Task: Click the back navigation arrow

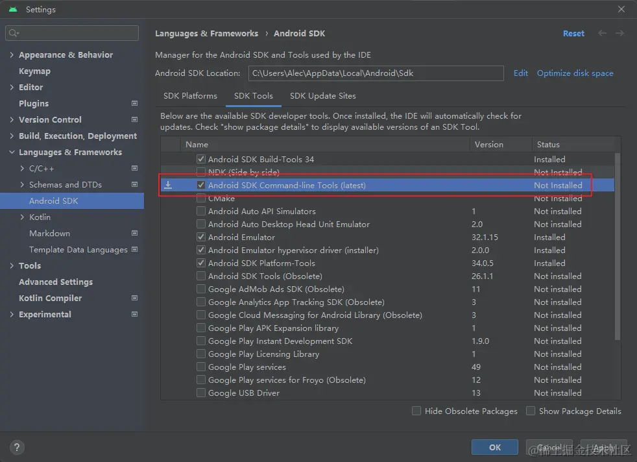Action: coord(602,33)
